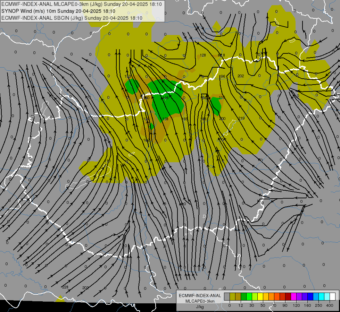
Task: Select the MLCAPE0-3km legend label
Action: tap(200, 301)
